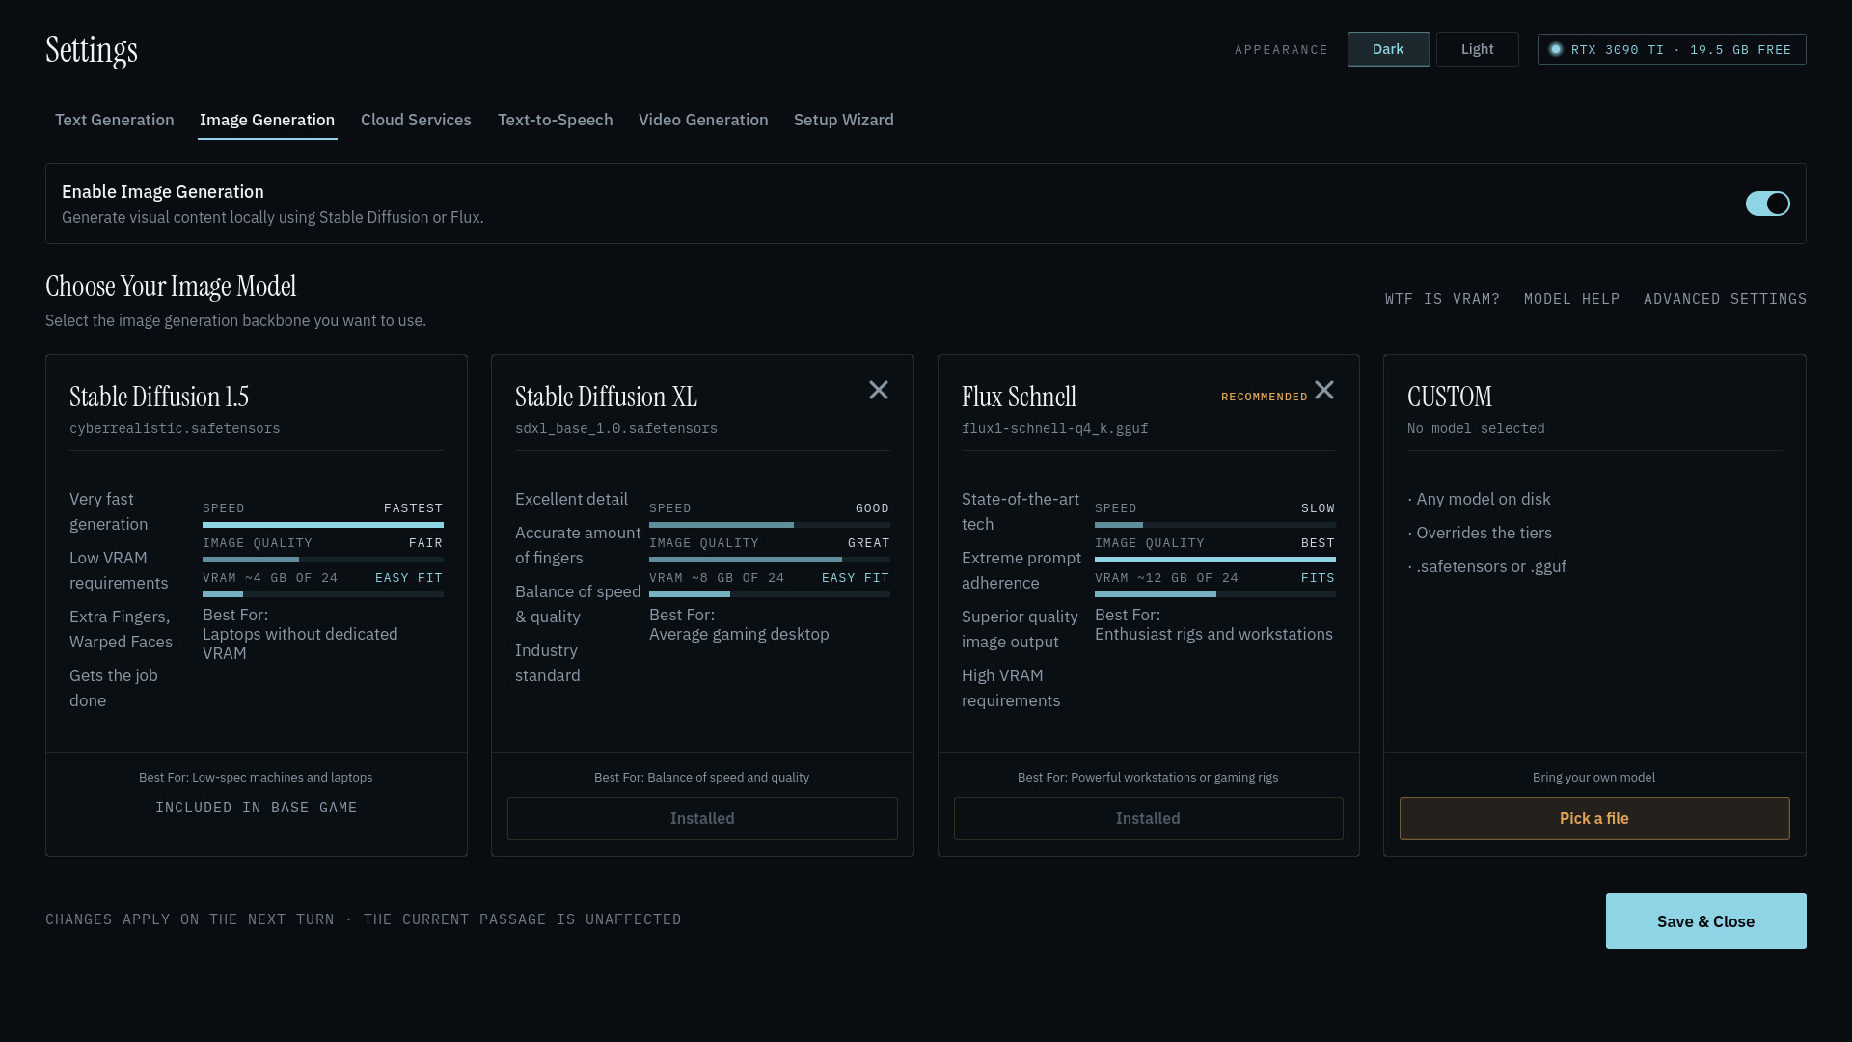Screen dimensions: 1852x1042
Task: Select CUSTOM model card title
Action: click(1449, 397)
